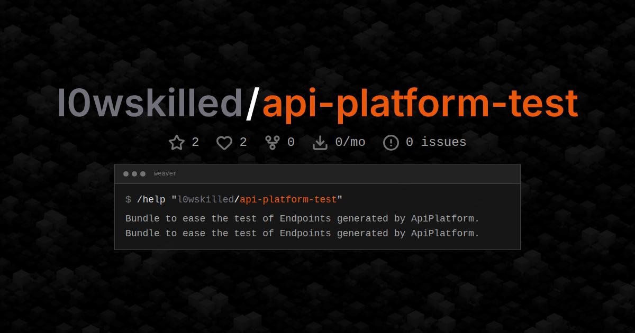Click the issues exclamation circle icon
Screen dimensions: 635x333
[x=391, y=143]
